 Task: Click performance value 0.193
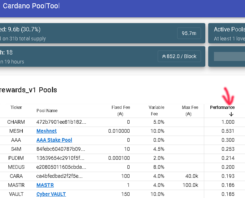228,176
